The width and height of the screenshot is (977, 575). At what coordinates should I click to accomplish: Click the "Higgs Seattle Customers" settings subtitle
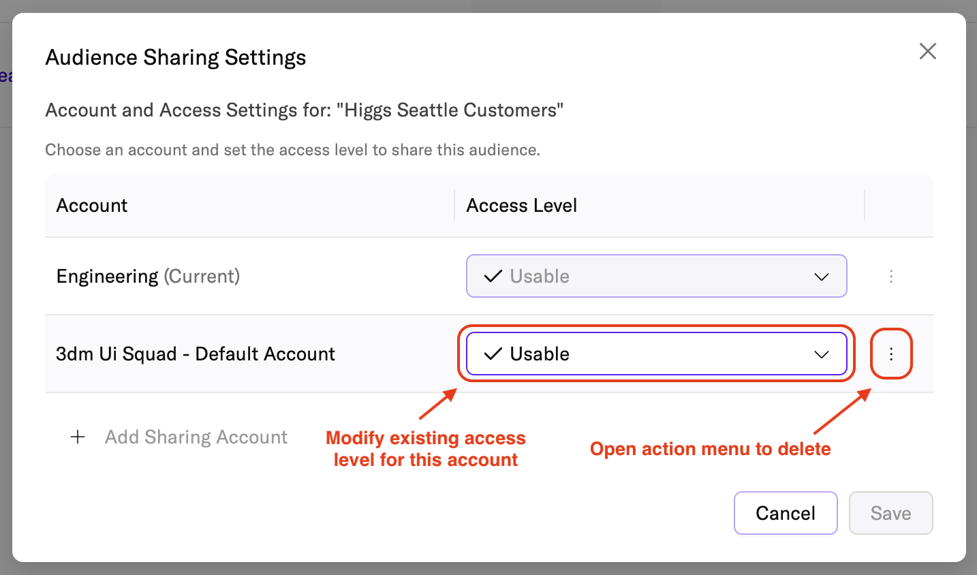pyautogui.click(x=304, y=110)
